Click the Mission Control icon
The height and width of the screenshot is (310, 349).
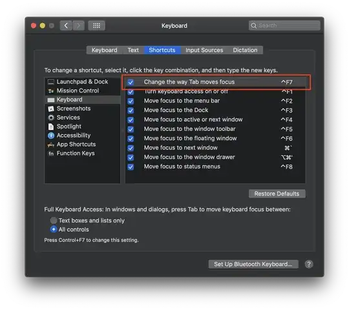51,90
